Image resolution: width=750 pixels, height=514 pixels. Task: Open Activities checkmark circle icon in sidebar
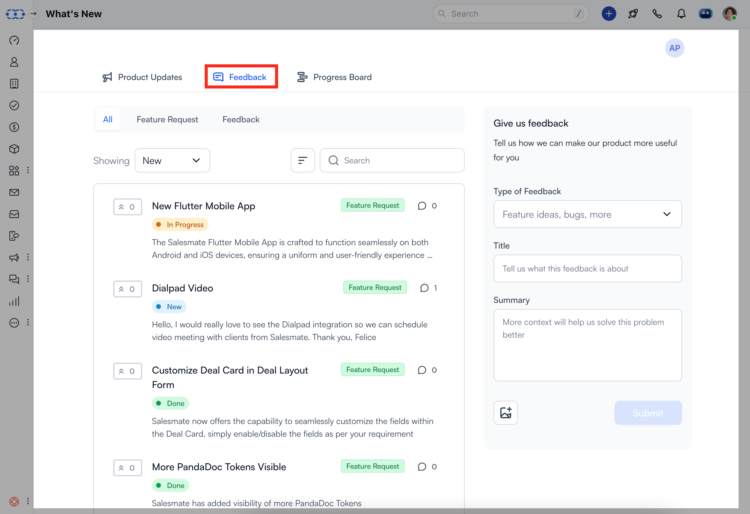coord(14,105)
